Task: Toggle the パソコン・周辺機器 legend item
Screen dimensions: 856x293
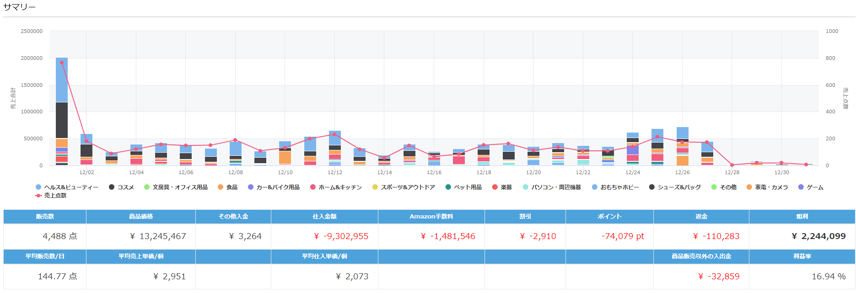Action: pos(552,187)
